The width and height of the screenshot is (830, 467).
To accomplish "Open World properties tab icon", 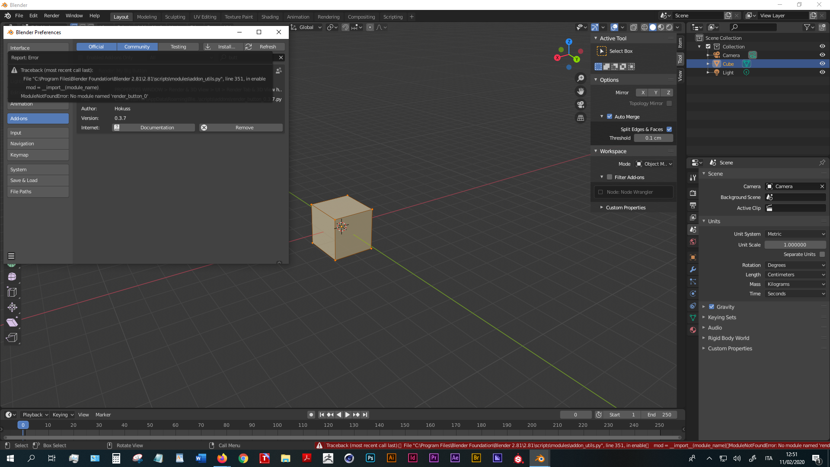I will pos(693,242).
